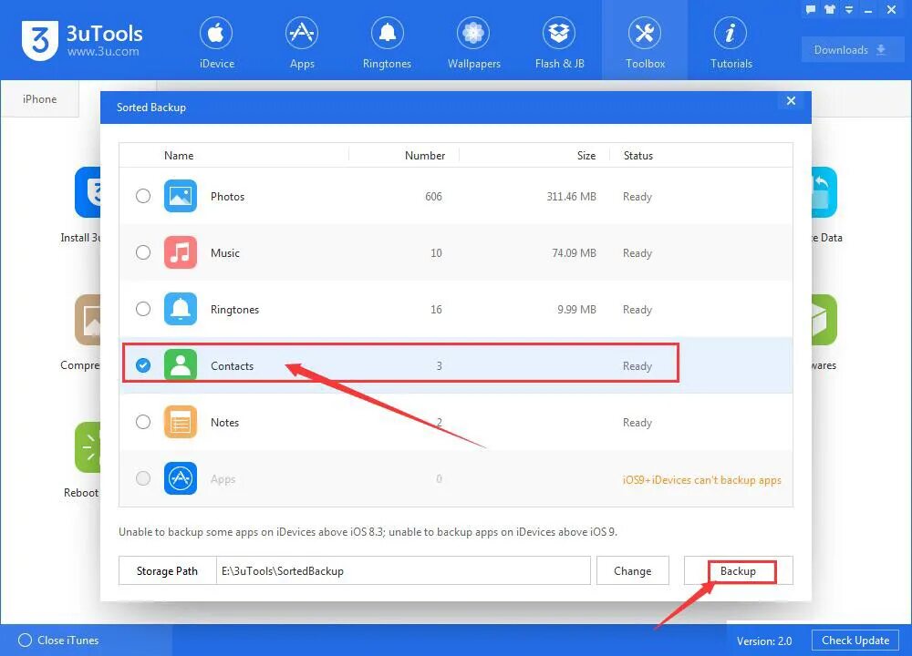Screen dimensions: 912x656
Task: Close the Sorted Backup dialog
Action: tap(791, 100)
